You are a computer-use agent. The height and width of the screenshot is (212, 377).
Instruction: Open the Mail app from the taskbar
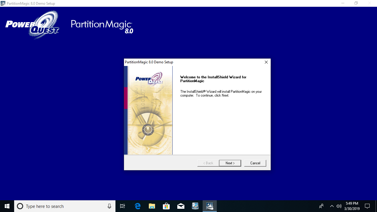[181, 206]
